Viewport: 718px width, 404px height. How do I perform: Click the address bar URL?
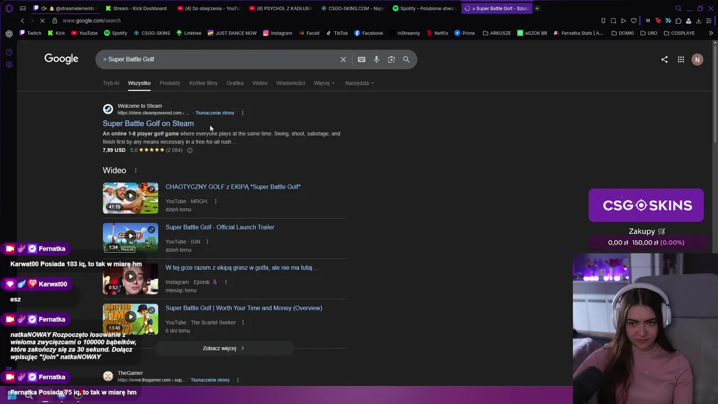point(91,21)
